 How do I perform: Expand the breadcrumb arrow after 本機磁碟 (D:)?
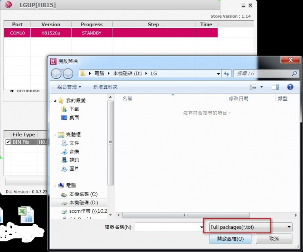coord(146,74)
